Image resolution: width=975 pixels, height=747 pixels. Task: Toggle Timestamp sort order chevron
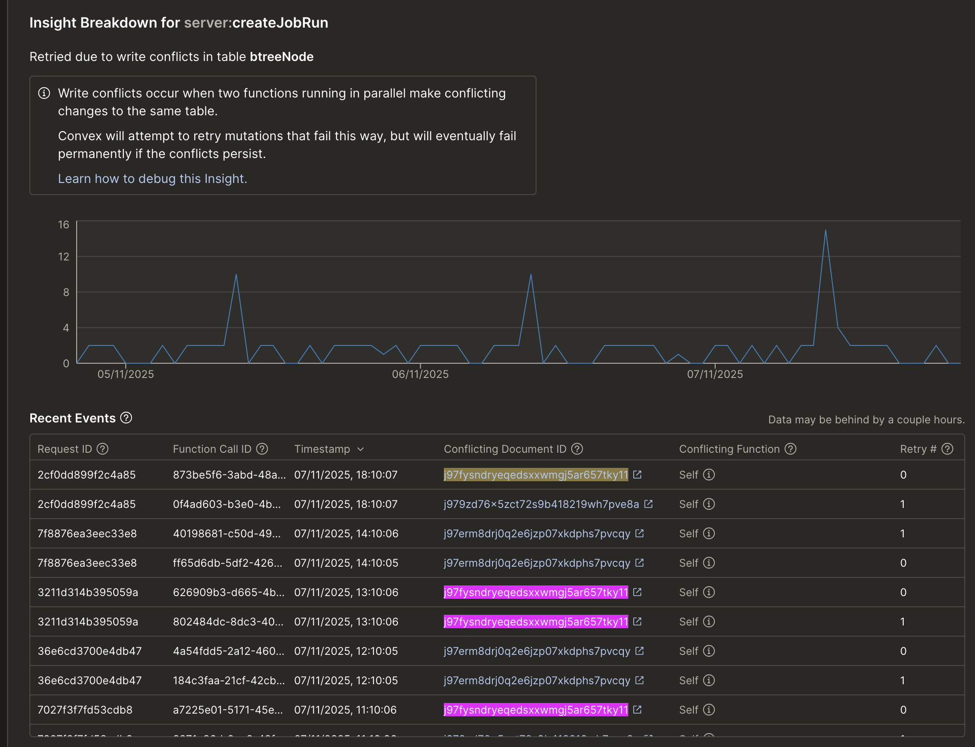[x=361, y=449]
